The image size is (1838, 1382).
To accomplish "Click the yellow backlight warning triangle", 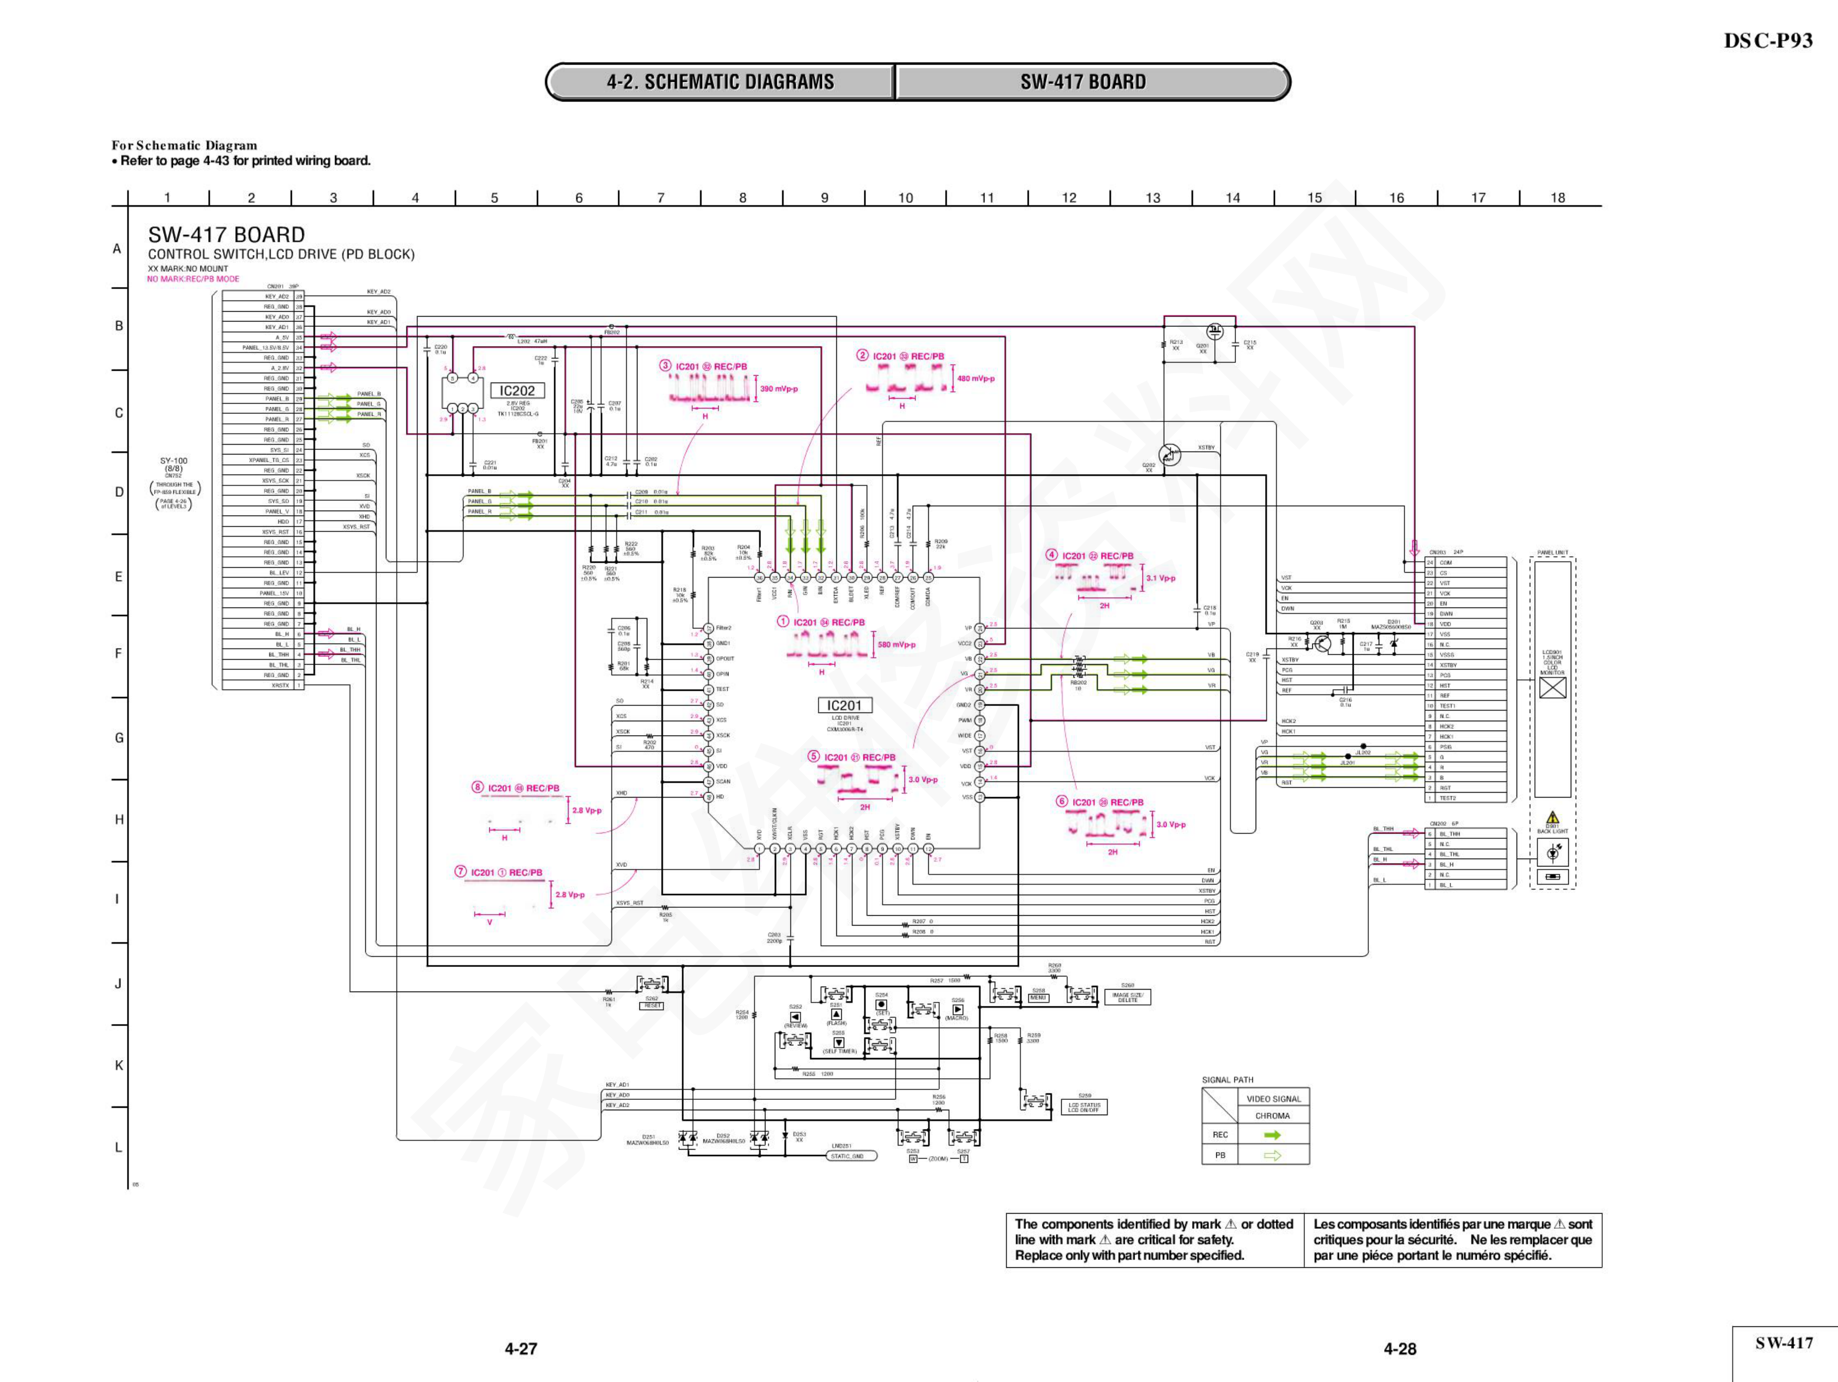I will point(1552,818).
